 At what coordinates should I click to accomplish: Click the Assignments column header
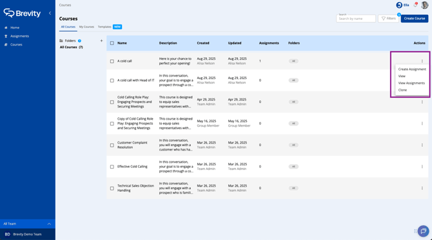pyautogui.click(x=269, y=43)
